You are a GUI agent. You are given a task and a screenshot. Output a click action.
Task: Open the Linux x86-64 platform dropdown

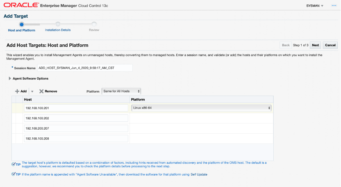pos(201,108)
